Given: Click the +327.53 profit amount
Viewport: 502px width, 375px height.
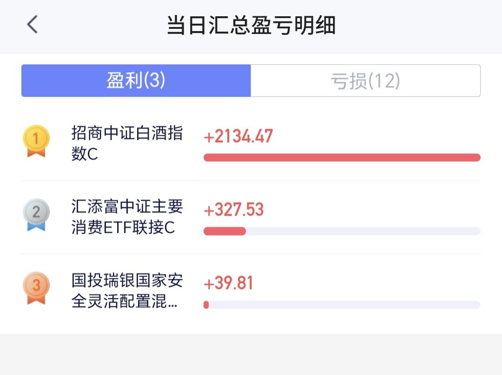Looking at the screenshot, I should [233, 210].
